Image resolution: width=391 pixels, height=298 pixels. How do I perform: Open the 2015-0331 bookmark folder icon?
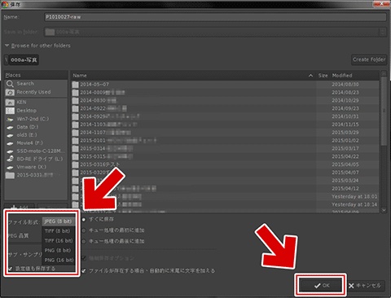10,175
